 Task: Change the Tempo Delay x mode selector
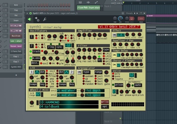(119, 55)
